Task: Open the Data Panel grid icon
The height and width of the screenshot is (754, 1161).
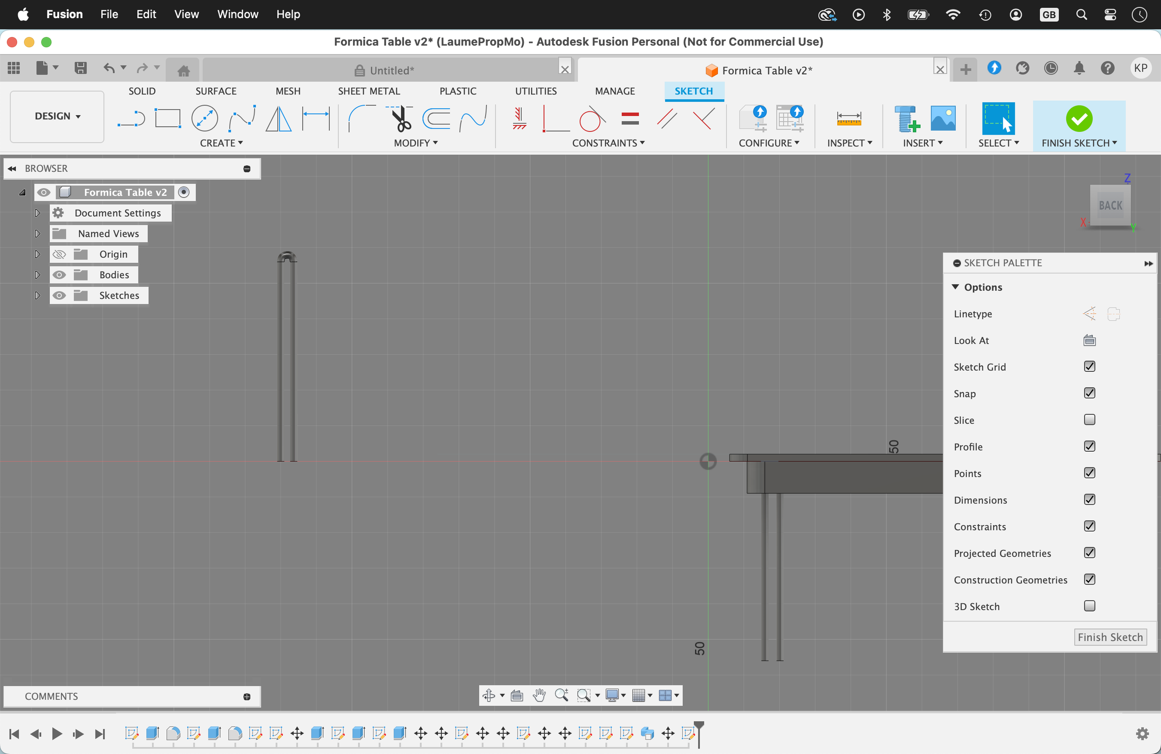Action: click(13, 68)
